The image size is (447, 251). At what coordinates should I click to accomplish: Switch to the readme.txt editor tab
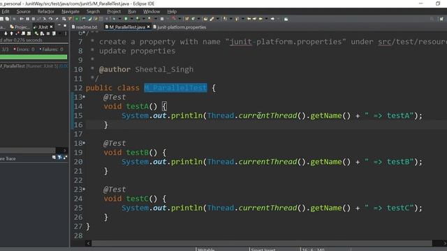85,27
